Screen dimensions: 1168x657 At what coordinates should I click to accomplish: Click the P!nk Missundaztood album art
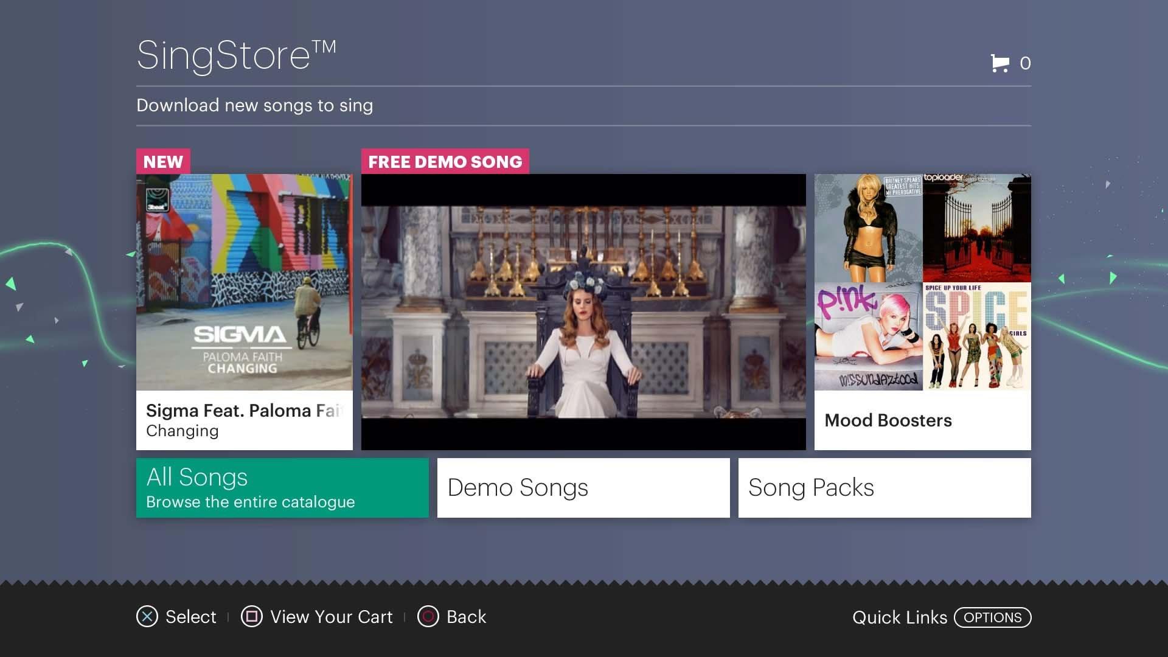pos(869,336)
